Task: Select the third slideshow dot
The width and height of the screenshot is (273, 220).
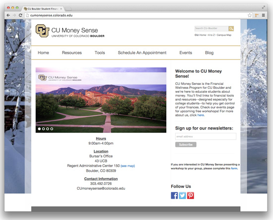Action: pos(48,129)
